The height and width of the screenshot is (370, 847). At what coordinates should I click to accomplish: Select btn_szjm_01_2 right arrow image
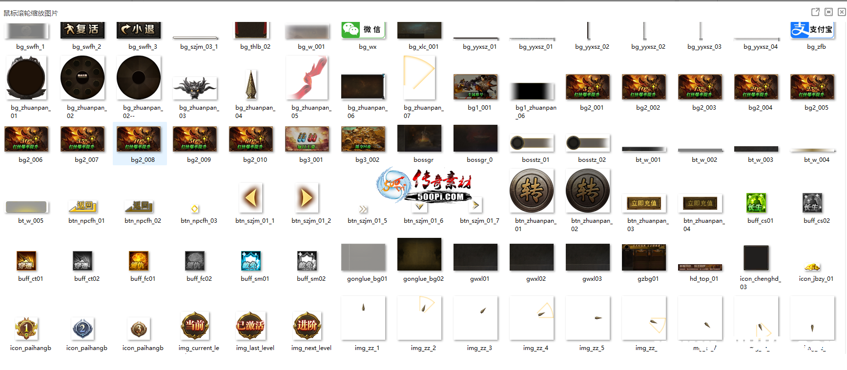click(307, 197)
